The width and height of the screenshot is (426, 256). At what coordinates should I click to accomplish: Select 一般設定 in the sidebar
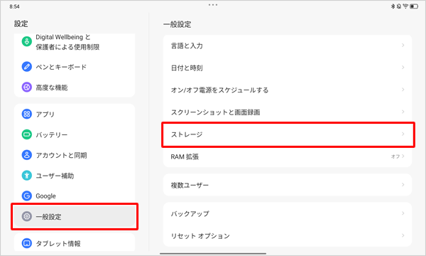[75, 217]
